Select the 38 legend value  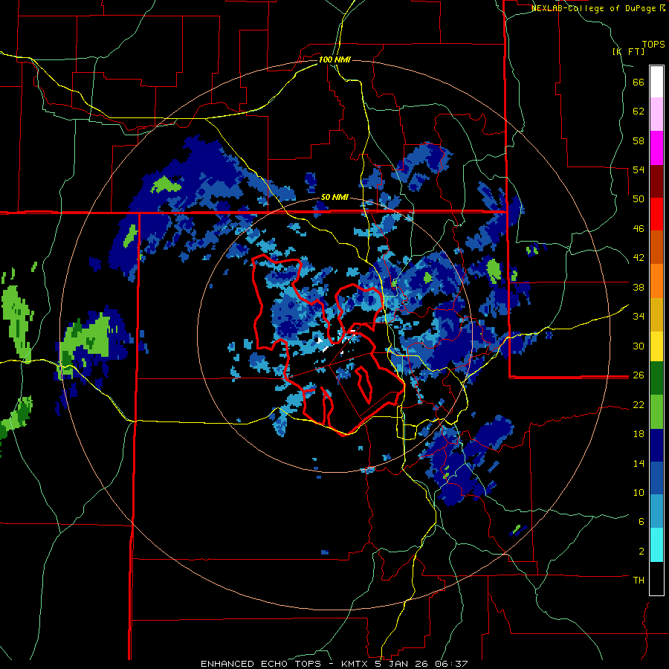coord(639,287)
